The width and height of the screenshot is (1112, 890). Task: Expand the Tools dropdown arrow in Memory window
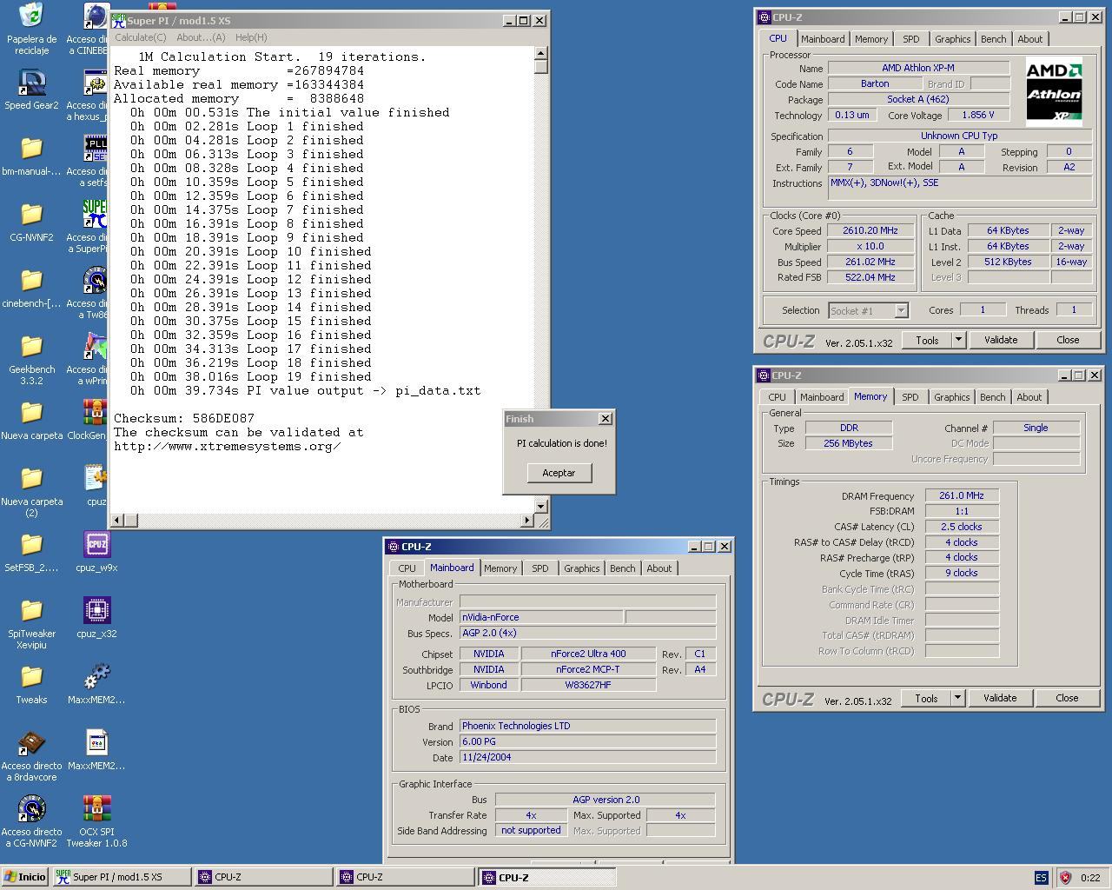tap(957, 698)
